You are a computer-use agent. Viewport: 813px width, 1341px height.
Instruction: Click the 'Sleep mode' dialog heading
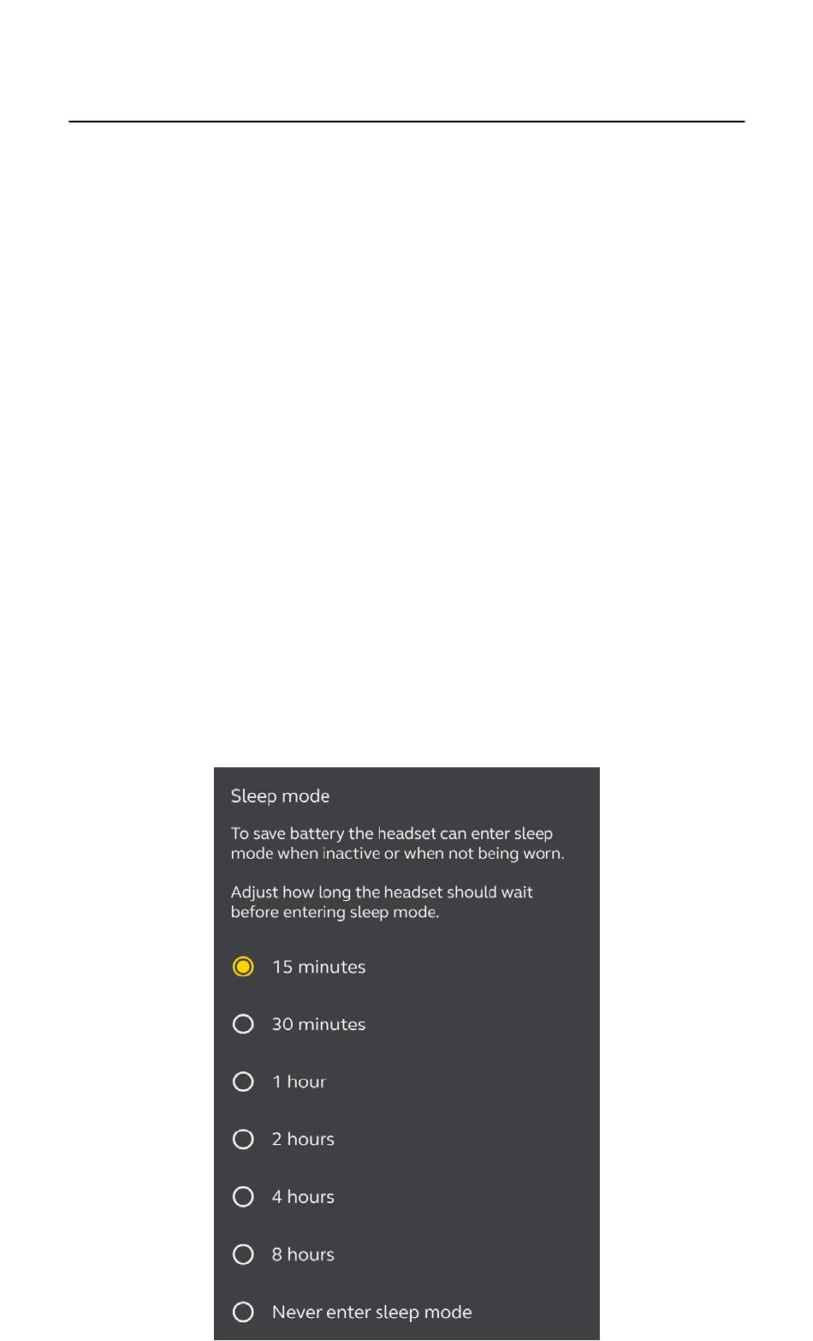point(280,796)
